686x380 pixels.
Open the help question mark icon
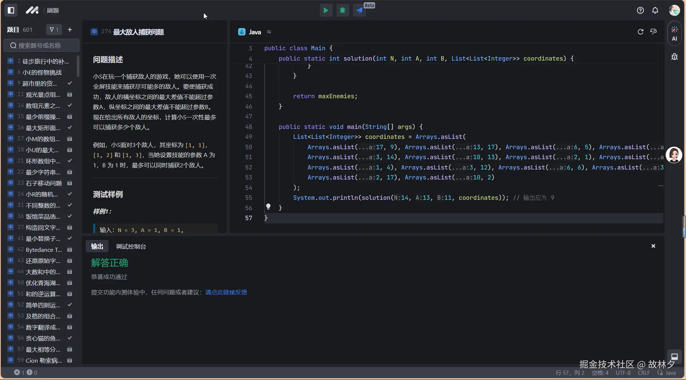click(640, 10)
